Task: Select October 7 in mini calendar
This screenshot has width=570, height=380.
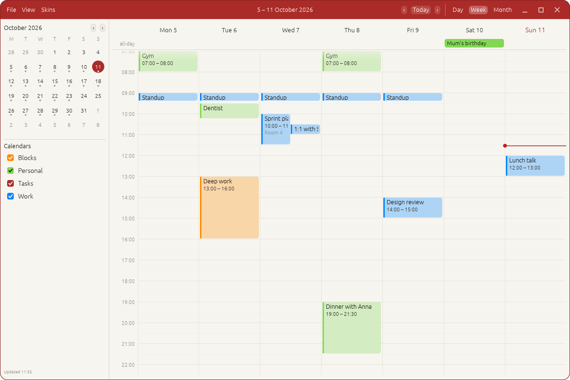Action: coord(40,67)
